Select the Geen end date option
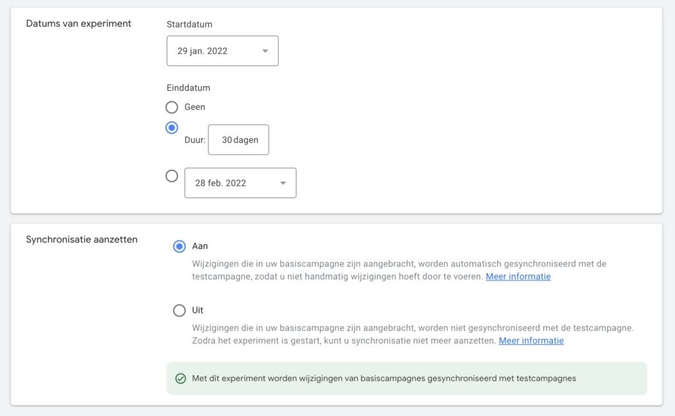This screenshot has height=416, width=675. (172, 107)
